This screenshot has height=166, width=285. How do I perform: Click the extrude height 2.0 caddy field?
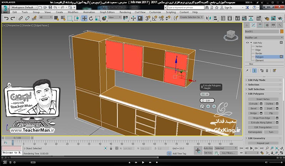tap(207, 100)
